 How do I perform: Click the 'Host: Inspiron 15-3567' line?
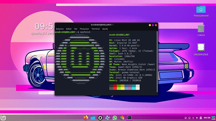click(123, 43)
